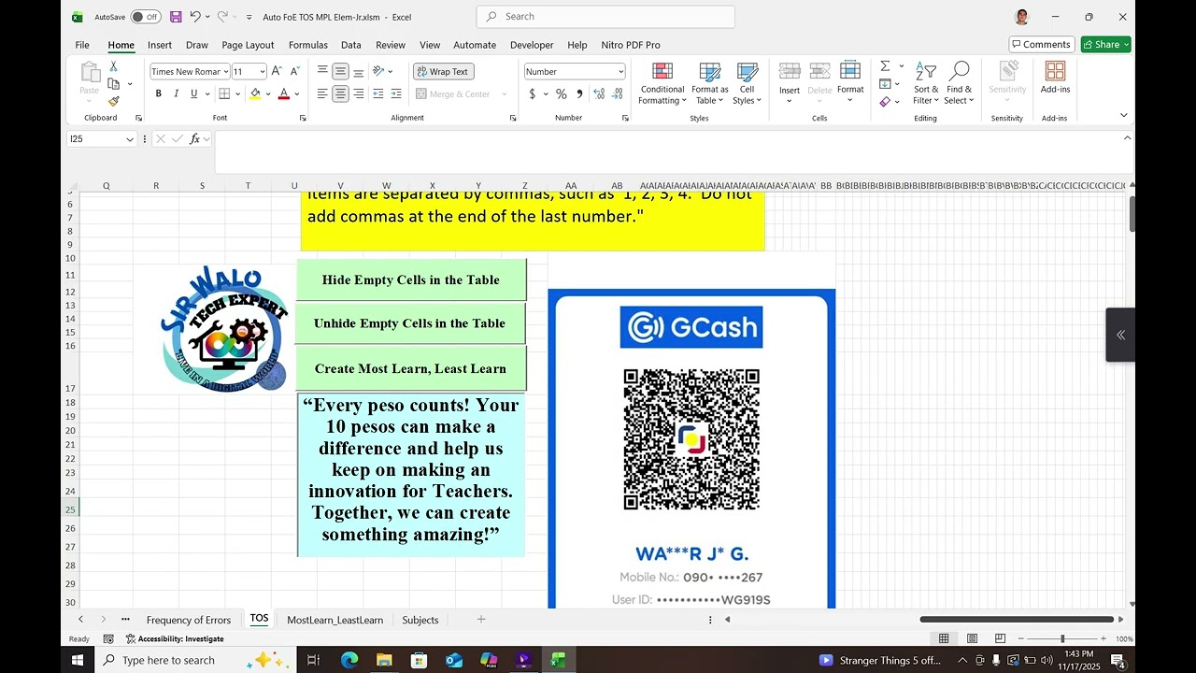
Task: Open the Windows Start menu
Action: pos(78,660)
